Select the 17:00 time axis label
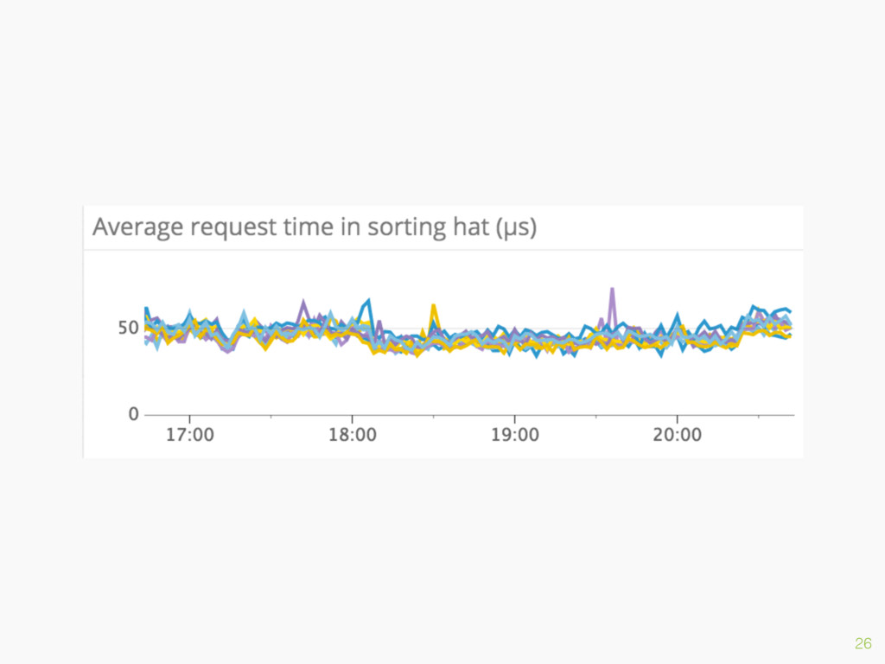 [189, 435]
